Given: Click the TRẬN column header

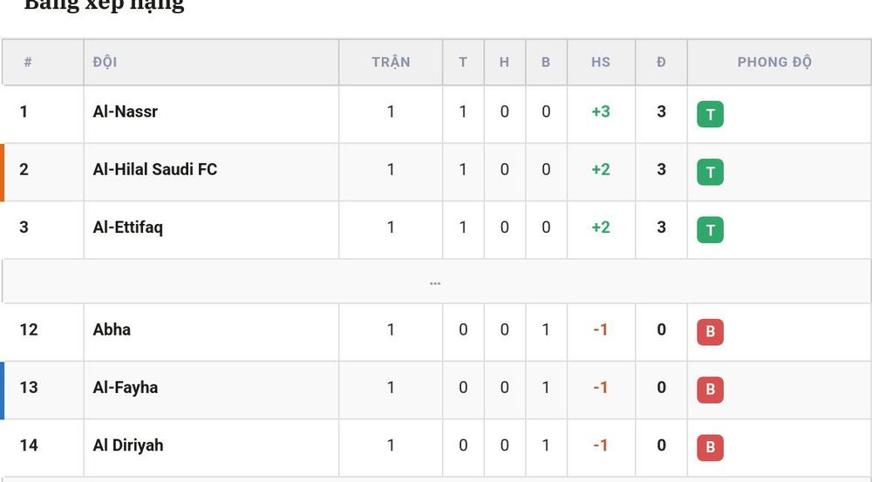Looking at the screenshot, I should click(391, 62).
